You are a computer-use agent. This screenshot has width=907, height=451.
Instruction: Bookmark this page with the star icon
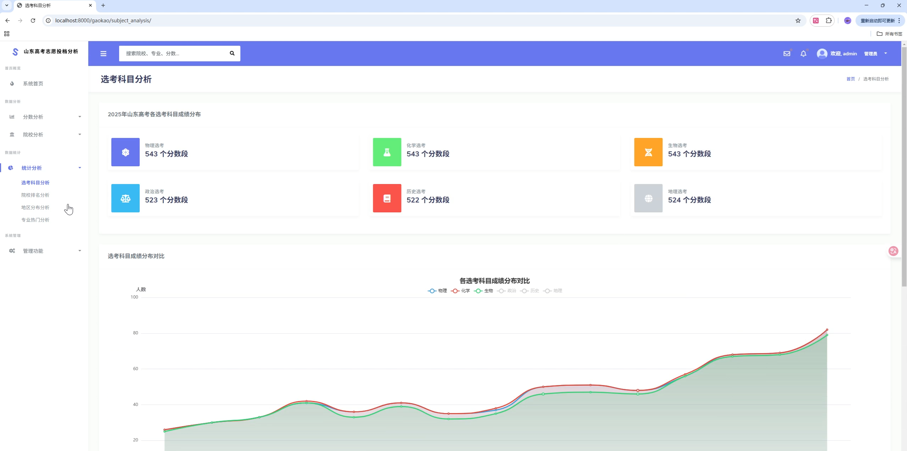[798, 21]
